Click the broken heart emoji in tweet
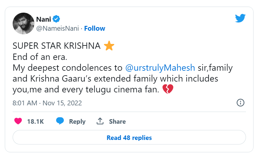This screenshot has width=255, height=155. (x=168, y=89)
